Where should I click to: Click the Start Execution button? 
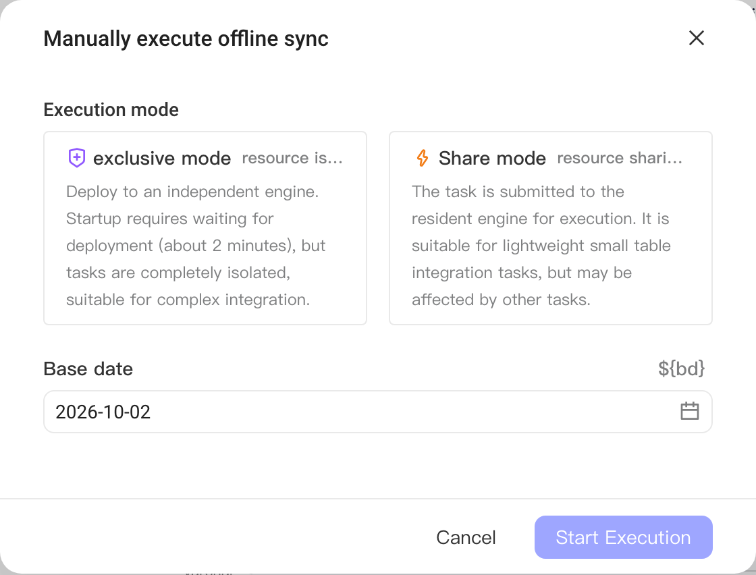624,537
